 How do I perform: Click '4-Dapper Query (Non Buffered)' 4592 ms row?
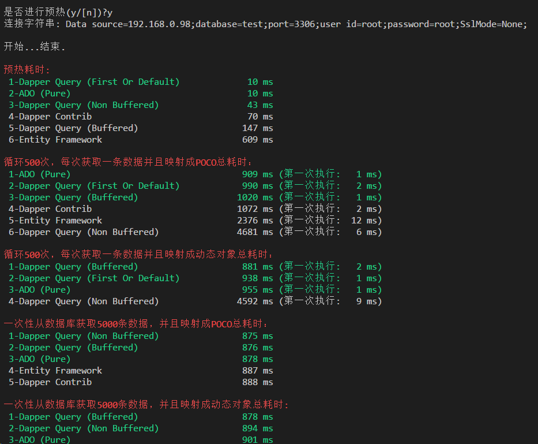[x=195, y=301]
